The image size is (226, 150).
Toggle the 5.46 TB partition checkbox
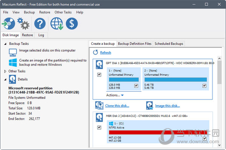[205, 86]
